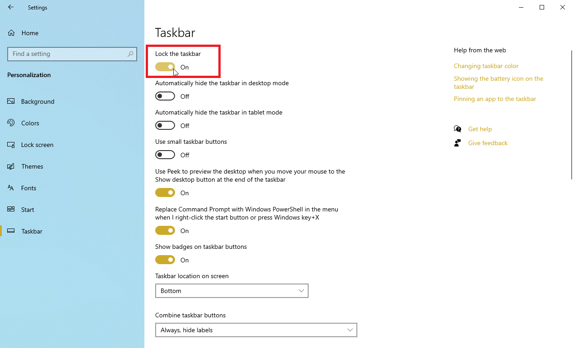Open the Themes icon in the sidebar
The image size is (573, 348).
pos(11,166)
